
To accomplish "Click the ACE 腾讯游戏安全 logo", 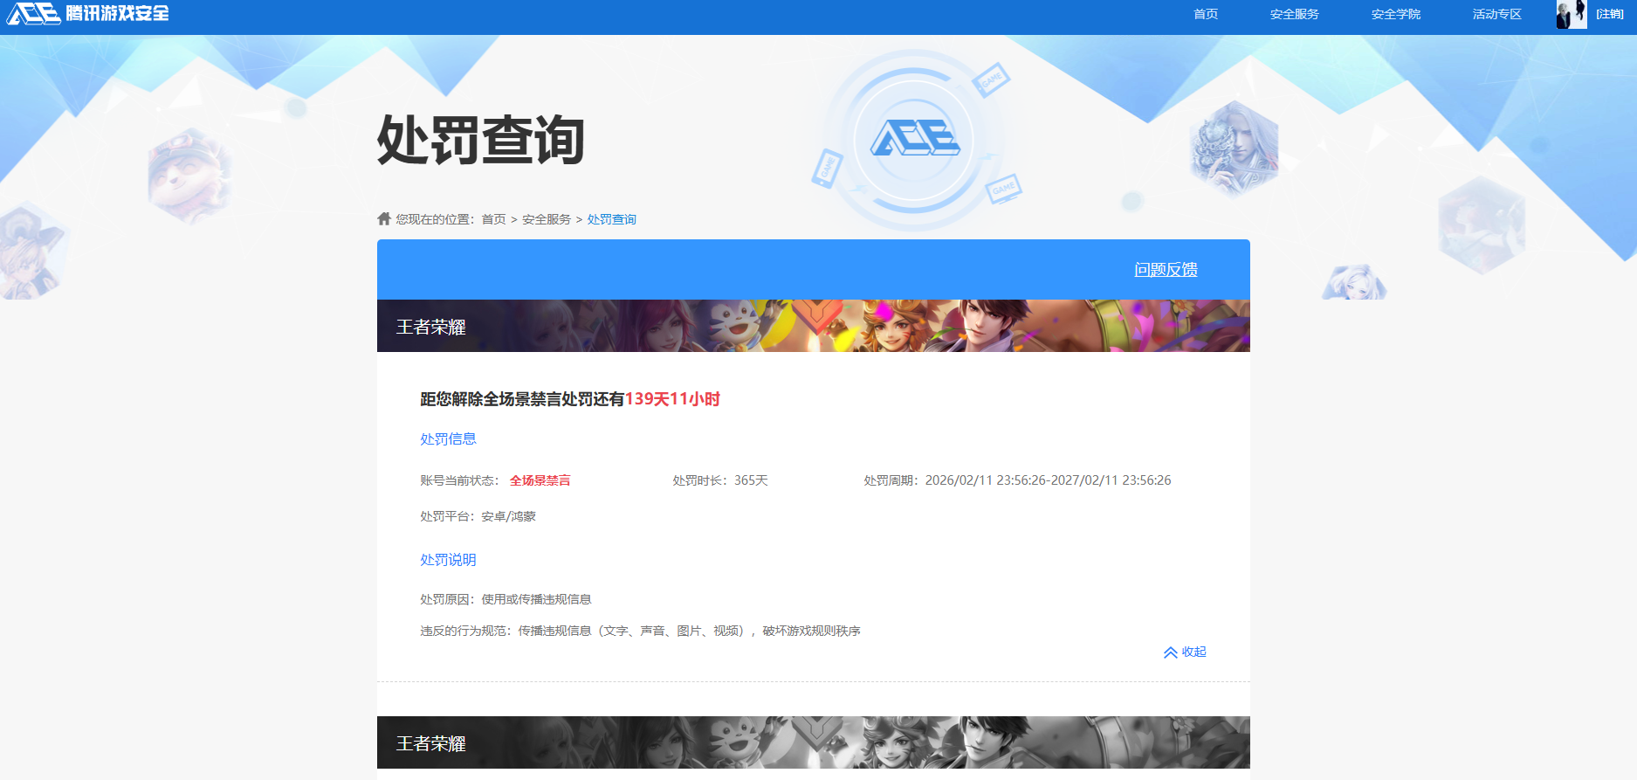I will coord(87,13).
